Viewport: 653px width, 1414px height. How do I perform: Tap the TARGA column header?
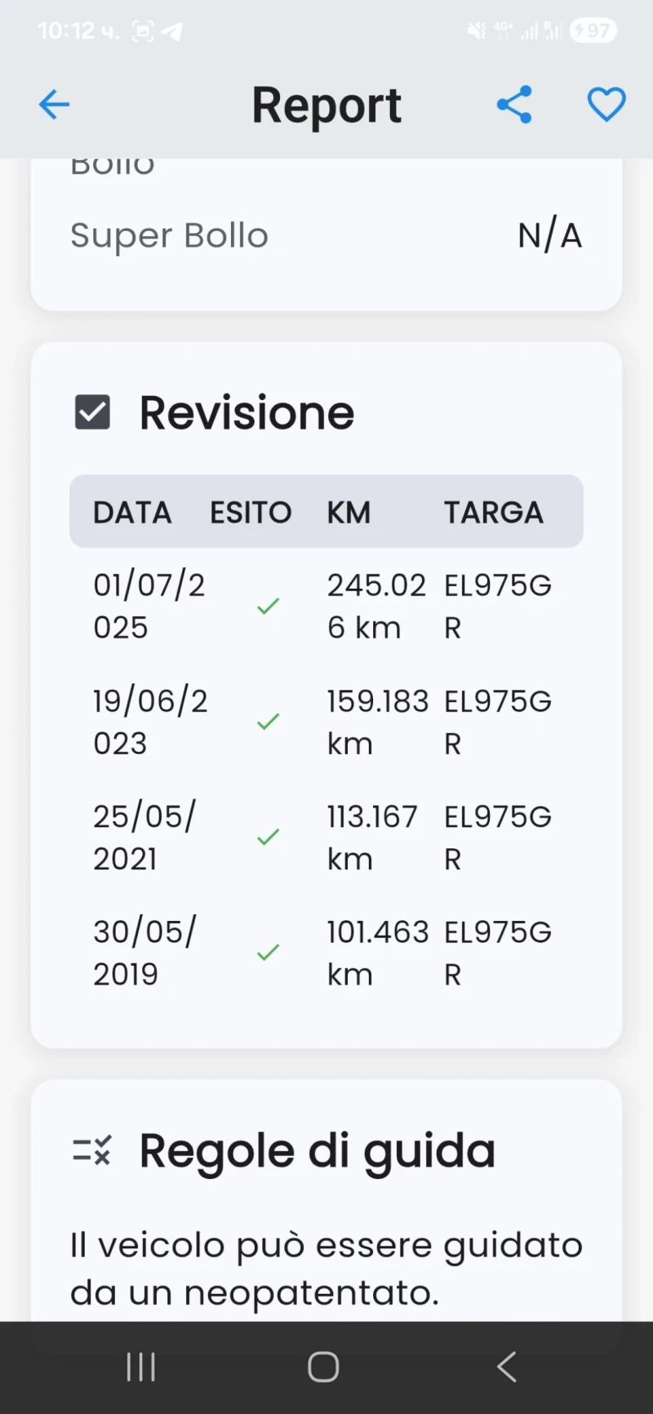click(x=493, y=513)
